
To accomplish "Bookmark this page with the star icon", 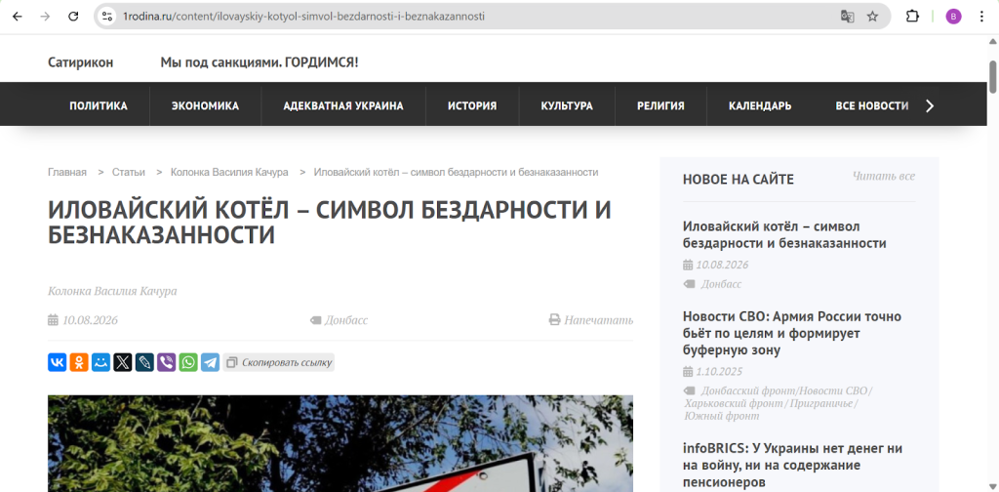I will pos(872,17).
